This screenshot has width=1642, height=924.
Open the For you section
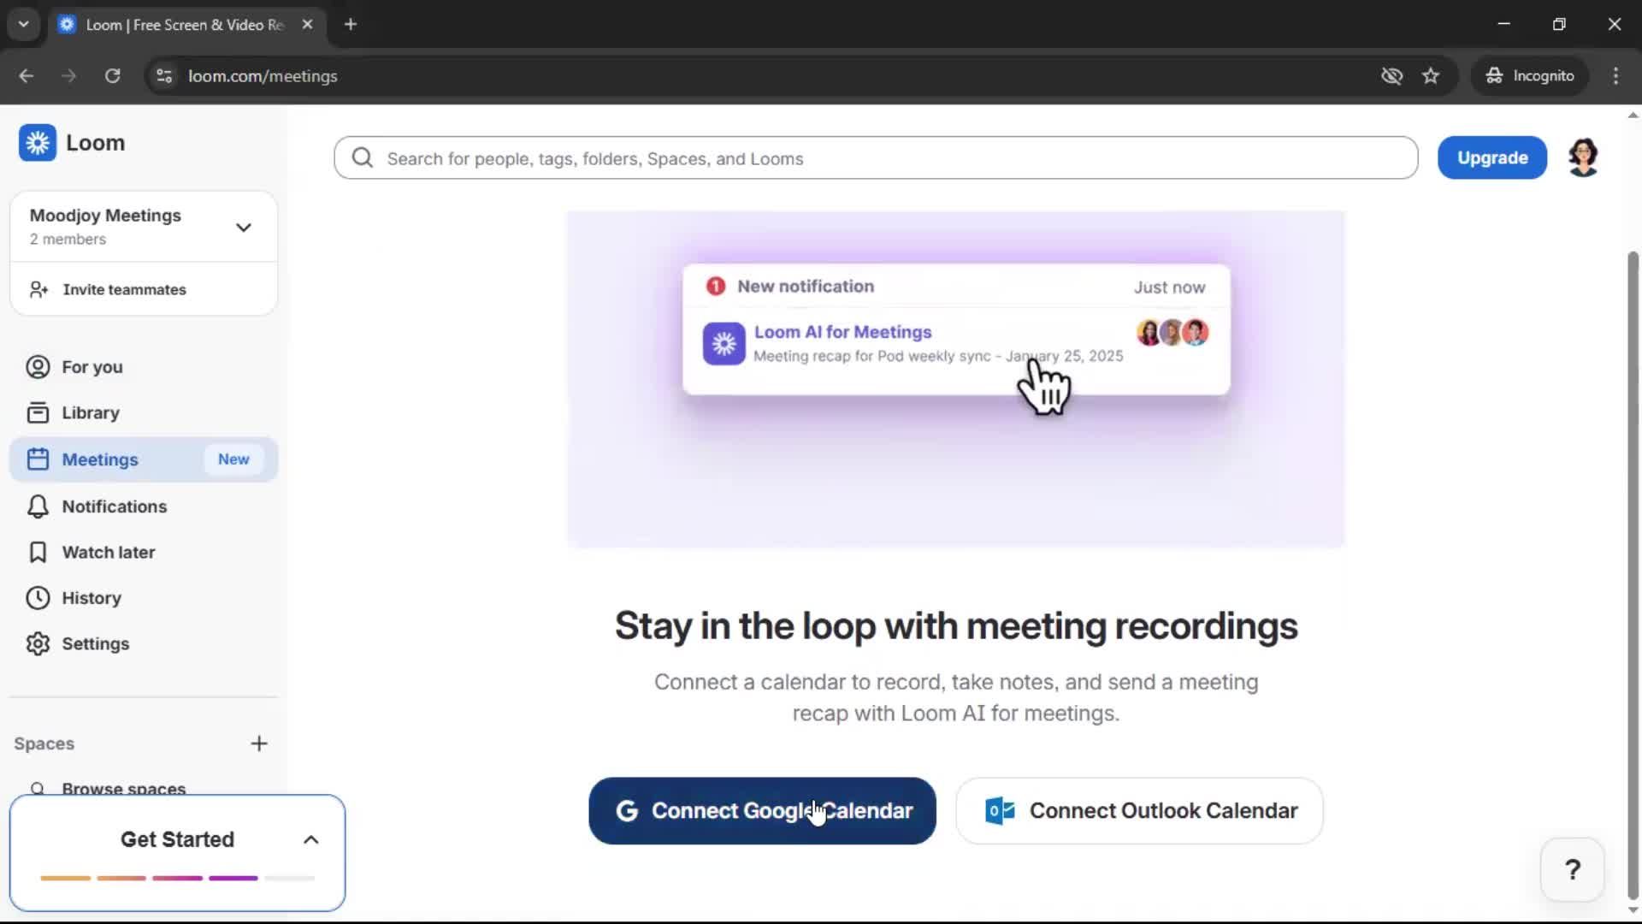click(92, 367)
